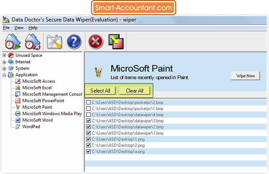Click the red X stop toolbar icon
Viewport: 269px width, 174px height.
click(x=96, y=42)
